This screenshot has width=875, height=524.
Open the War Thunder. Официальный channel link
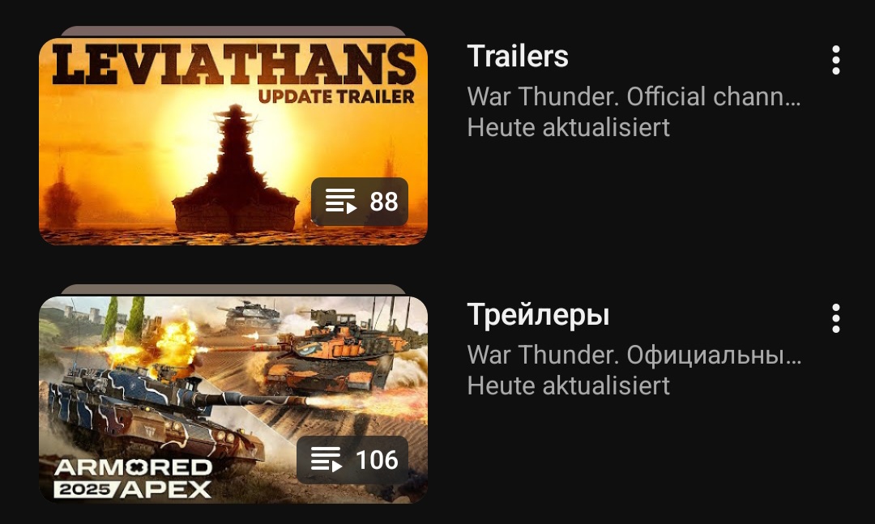[634, 355]
